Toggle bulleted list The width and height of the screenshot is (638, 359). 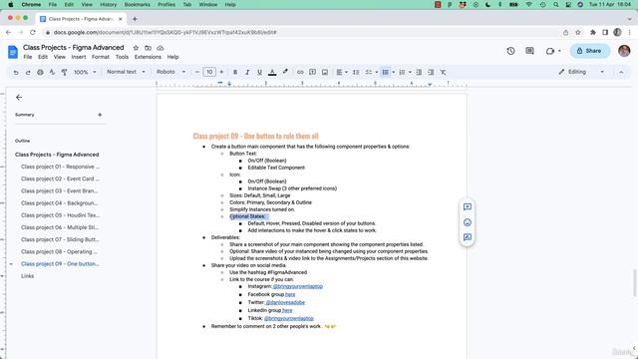tap(386, 72)
